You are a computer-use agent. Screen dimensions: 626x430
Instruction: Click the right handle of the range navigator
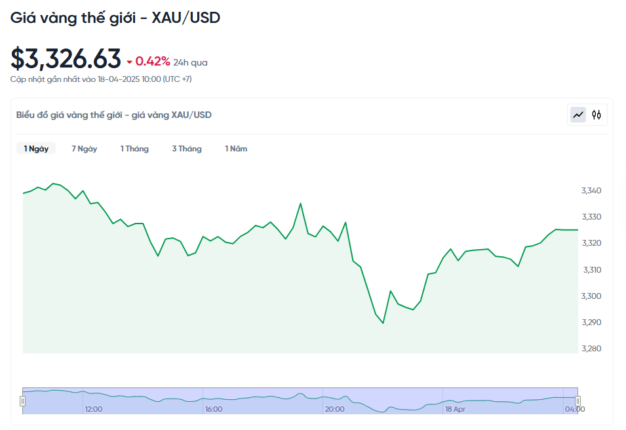[577, 401]
